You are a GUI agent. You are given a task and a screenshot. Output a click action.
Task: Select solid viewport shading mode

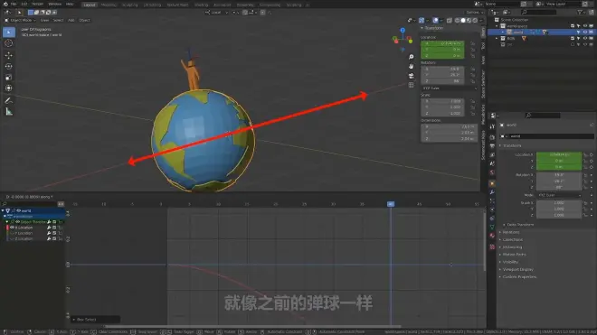tap(463, 20)
